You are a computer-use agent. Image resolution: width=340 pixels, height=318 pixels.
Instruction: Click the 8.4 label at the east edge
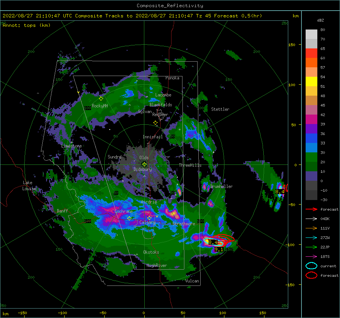pos(280,192)
